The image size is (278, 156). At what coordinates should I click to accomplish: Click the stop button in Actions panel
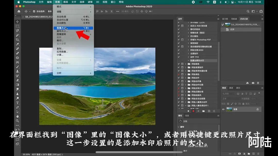[x=188, y=111]
